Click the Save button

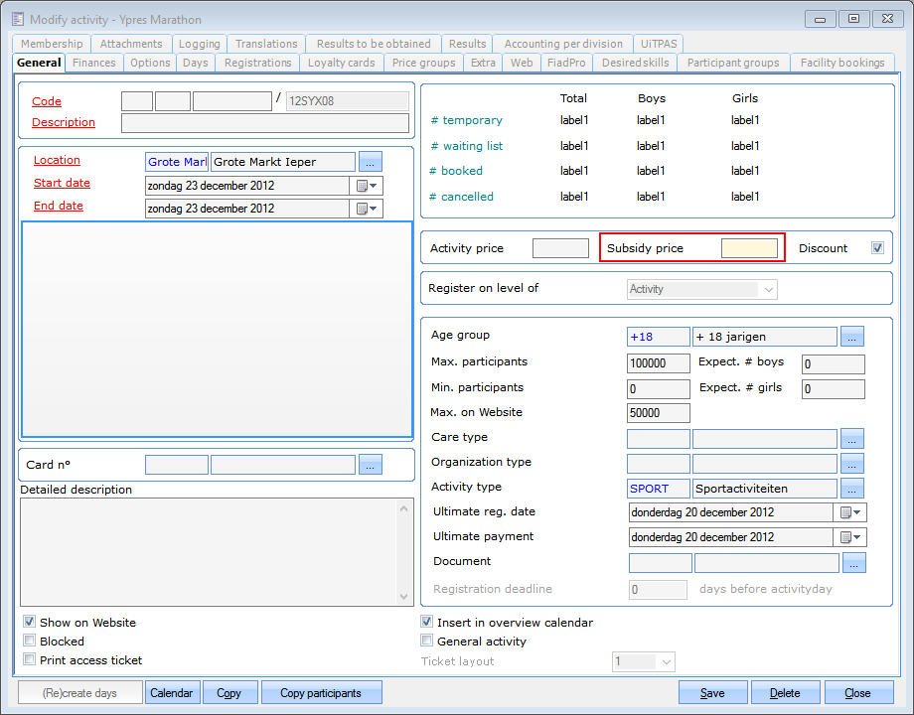[x=712, y=693]
